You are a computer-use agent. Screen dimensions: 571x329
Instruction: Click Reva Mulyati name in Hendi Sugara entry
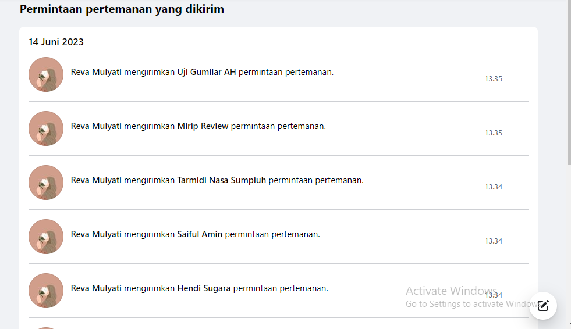[96, 288]
